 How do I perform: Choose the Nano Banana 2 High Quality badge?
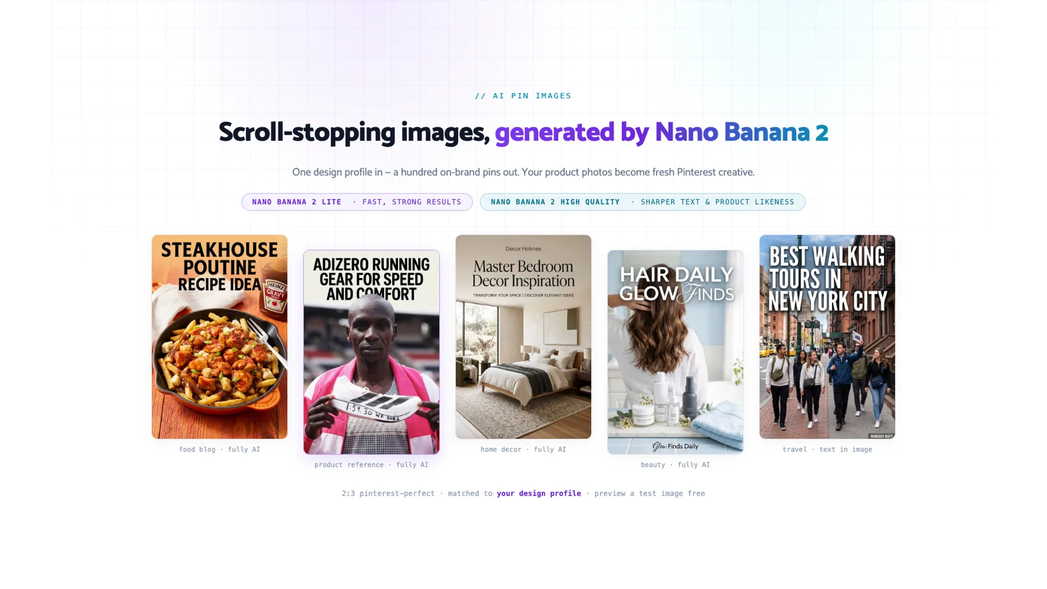pyautogui.click(x=642, y=202)
